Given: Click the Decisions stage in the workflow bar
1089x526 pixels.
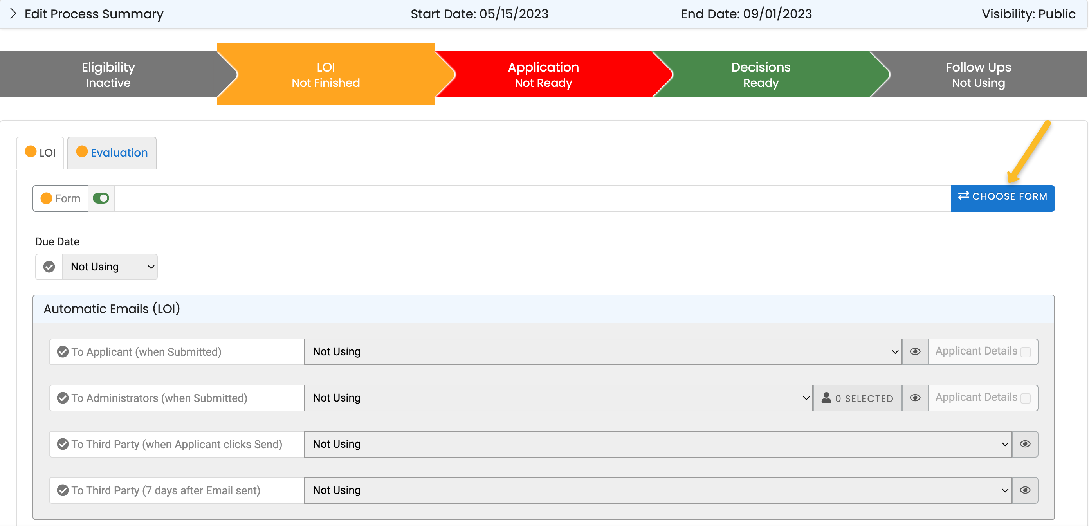Looking at the screenshot, I should click(x=760, y=74).
